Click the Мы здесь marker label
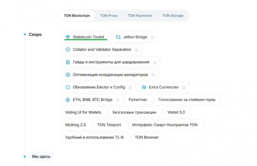This screenshot has width=257, height=166. pyautogui.click(x=41, y=156)
